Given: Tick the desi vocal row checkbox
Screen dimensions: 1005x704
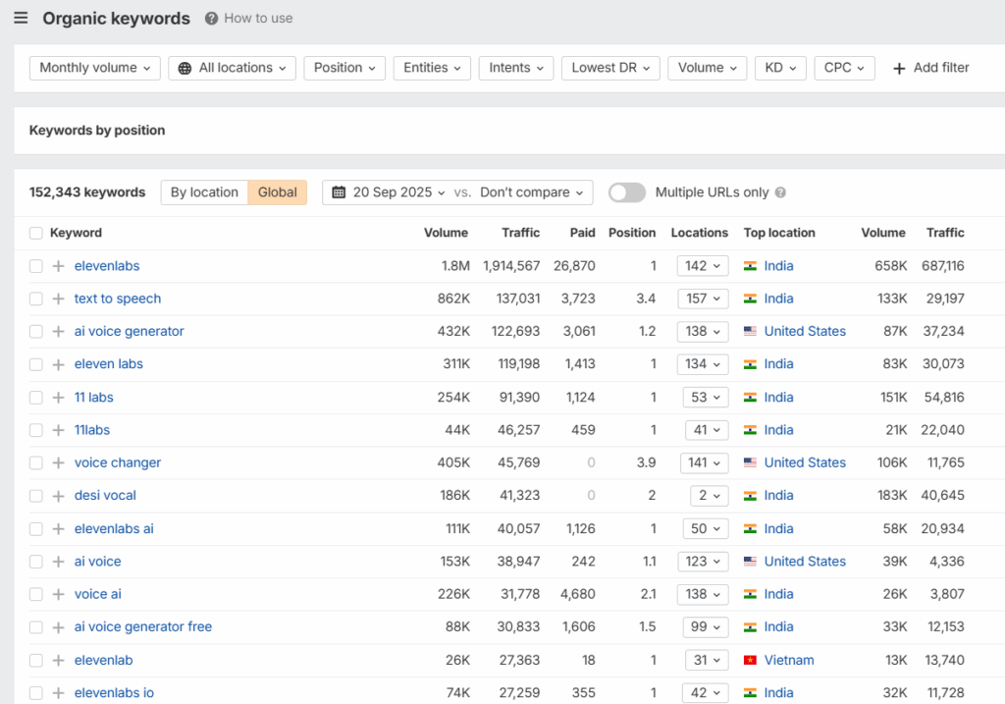Looking at the screenshot, I should [x=36, y=496].
